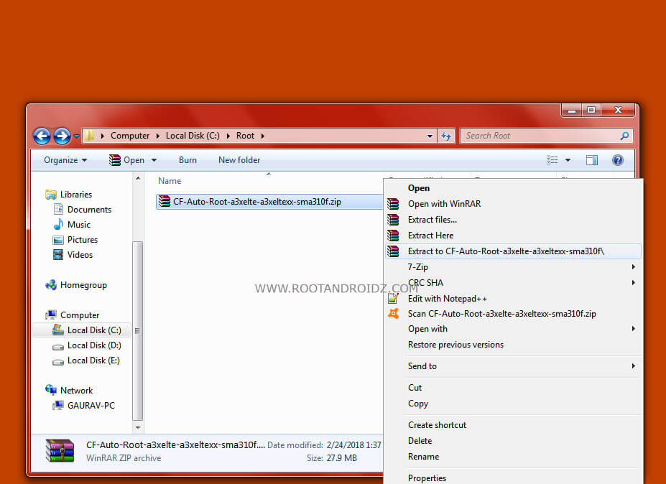Expand the arrow after Root in breadcrumb

pos(262,136)
